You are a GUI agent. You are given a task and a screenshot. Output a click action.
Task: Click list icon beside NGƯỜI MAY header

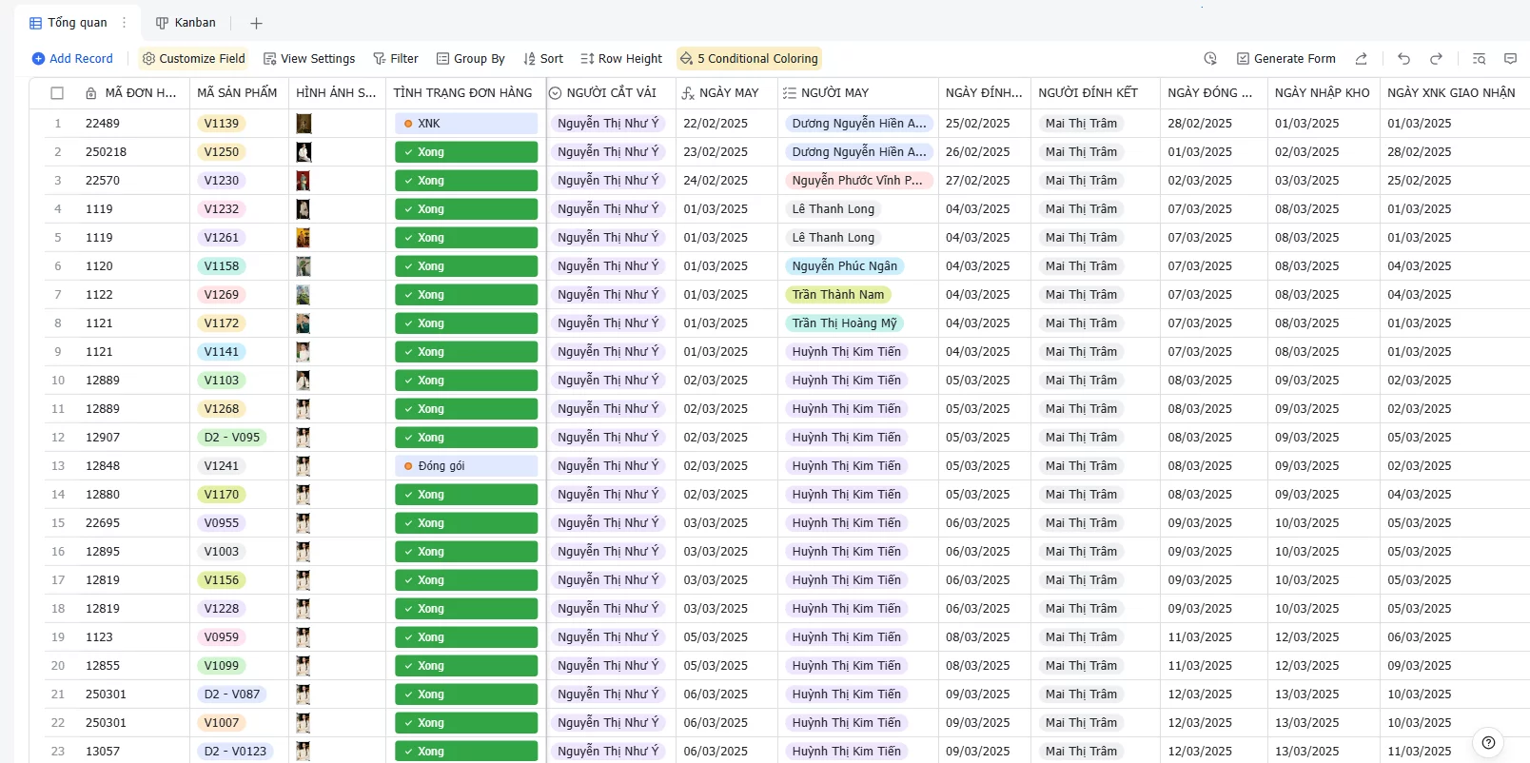point(789,93)
